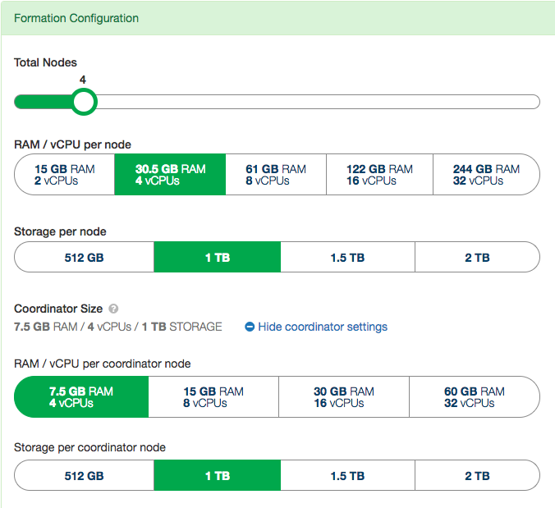Viewport: 555px width, 508px height.
Task: Click the Total Nodes value 4
Action: (83, 80)
